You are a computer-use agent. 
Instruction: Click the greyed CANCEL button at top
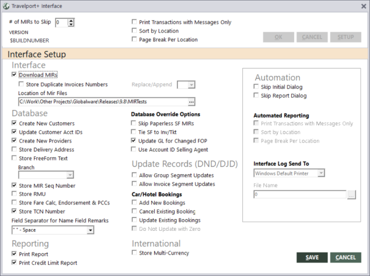(312, 37)
